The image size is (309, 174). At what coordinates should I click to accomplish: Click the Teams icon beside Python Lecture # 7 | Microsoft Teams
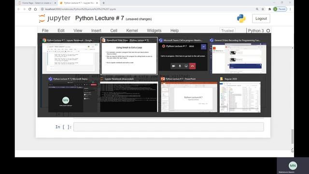[x=50, y=79]
